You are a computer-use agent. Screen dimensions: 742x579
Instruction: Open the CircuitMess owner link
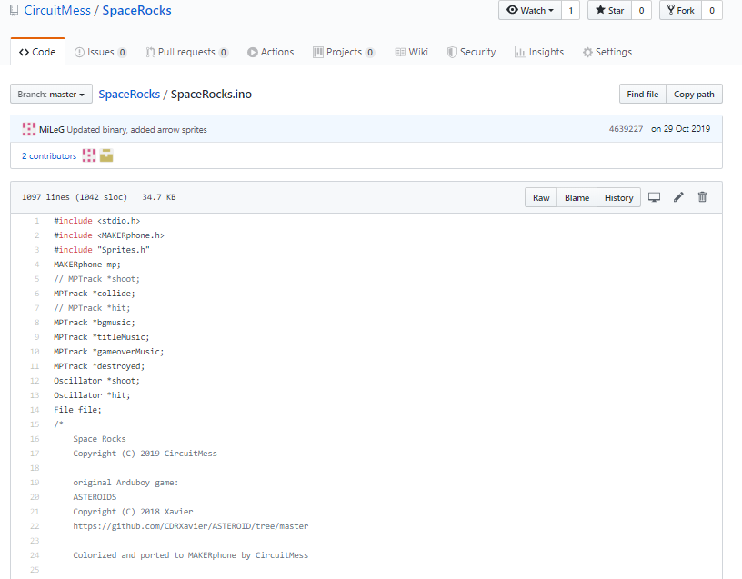[57, 10]
